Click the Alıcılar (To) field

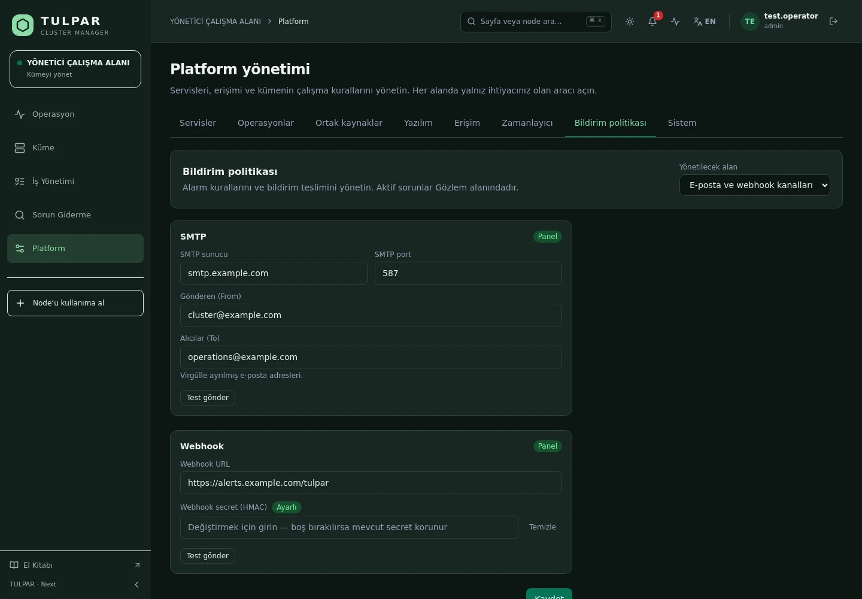coord(371,357)
